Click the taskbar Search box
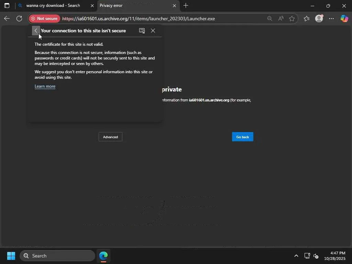 pyautogui.click(x=57, y=256)
